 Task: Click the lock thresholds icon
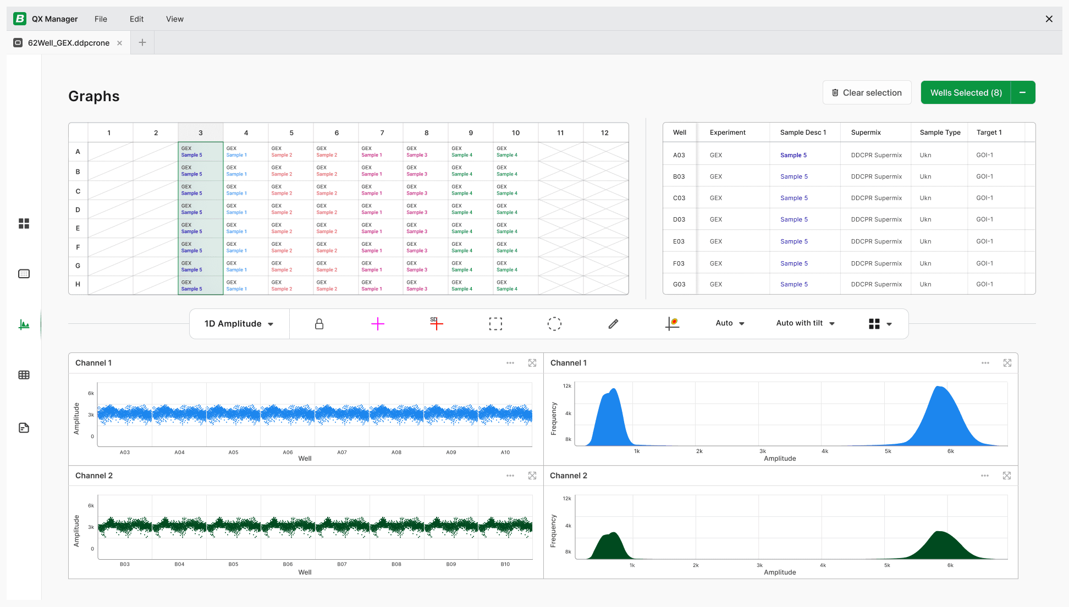(x=319, y=324)
